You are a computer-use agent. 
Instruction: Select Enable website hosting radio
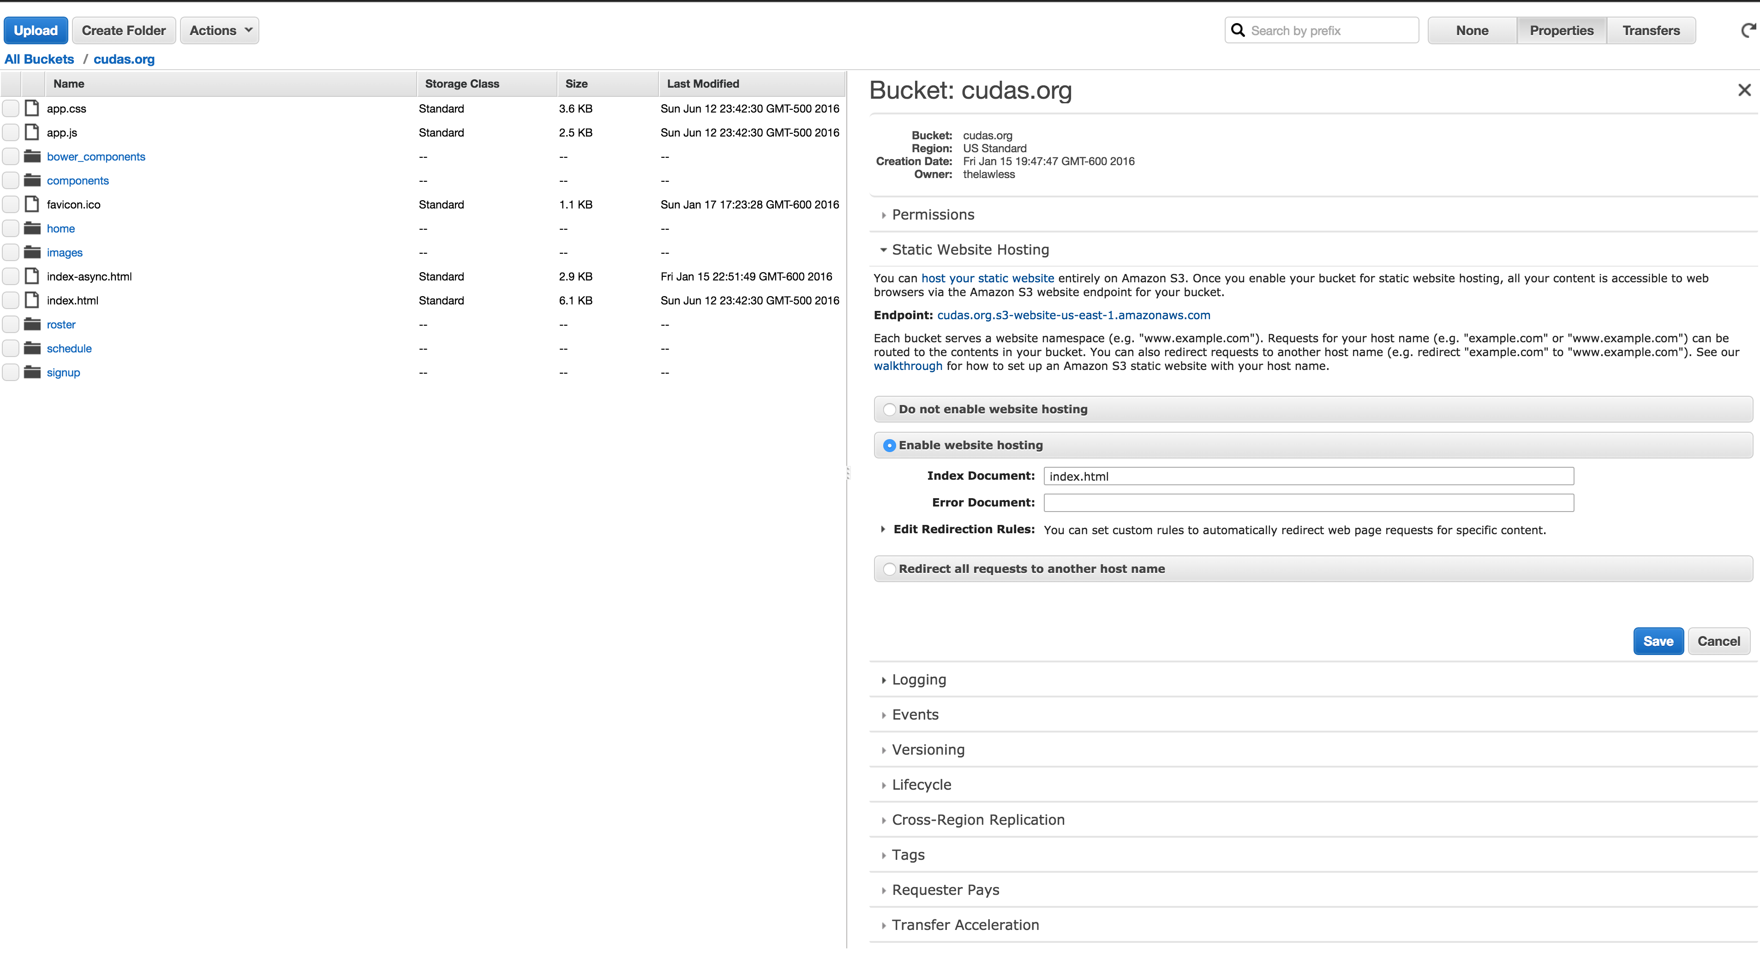(x=889, y=446)
